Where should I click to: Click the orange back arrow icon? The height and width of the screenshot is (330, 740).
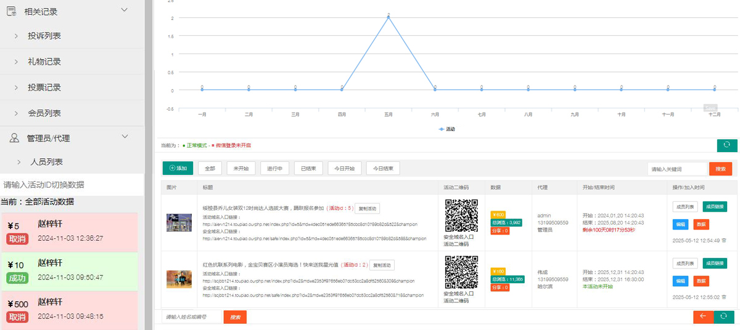tap(703, 316)
